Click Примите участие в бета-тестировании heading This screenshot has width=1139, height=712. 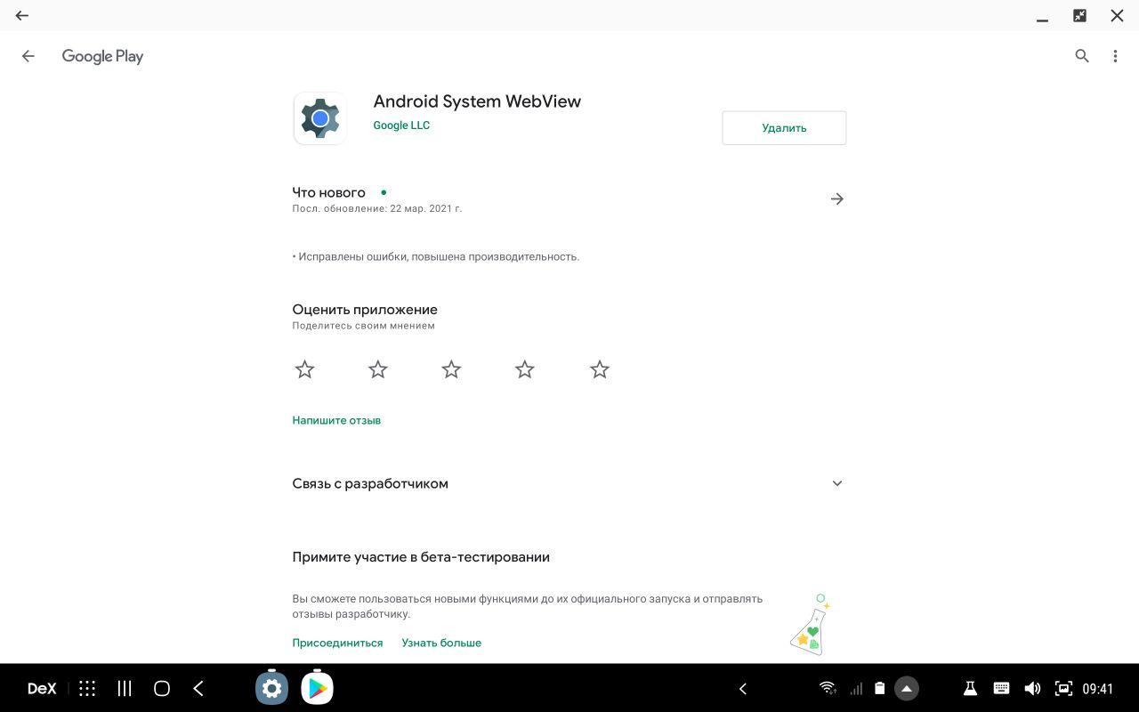421,557
